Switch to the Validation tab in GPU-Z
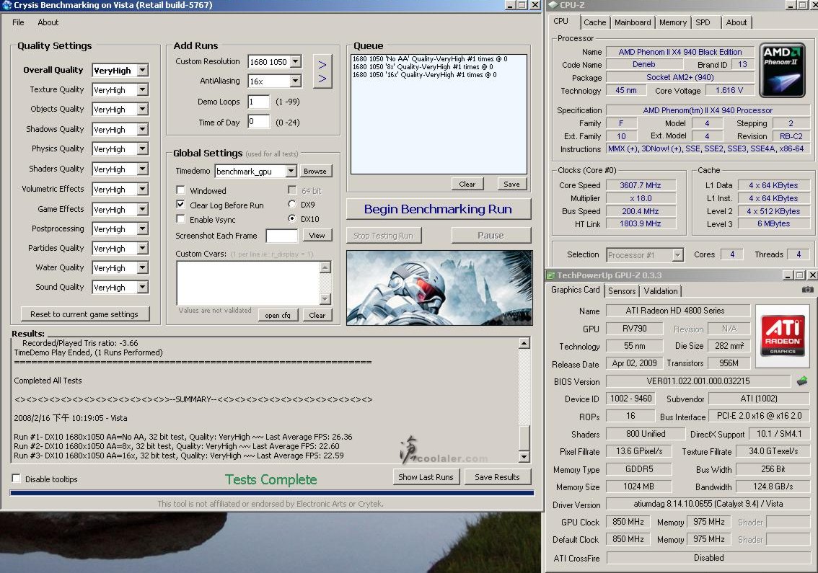Screen dimensions: 818x573 661,291
